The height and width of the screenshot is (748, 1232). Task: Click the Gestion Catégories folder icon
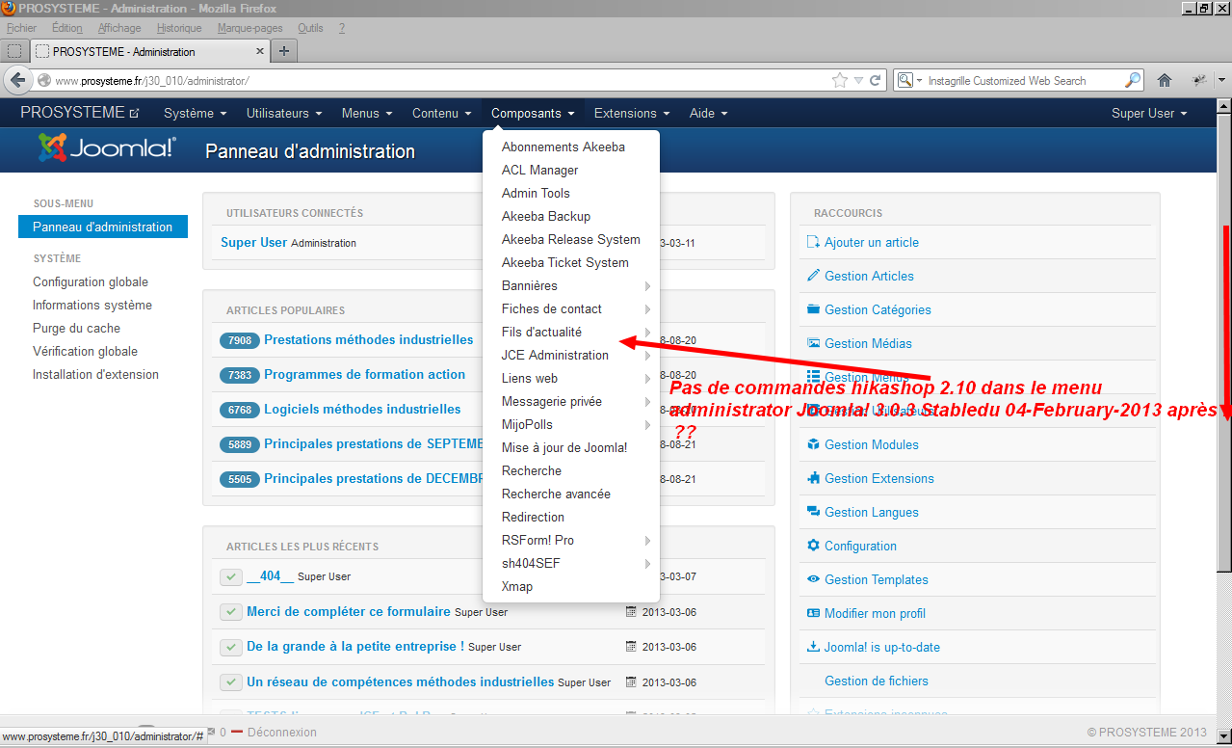(x=813, y=309)
